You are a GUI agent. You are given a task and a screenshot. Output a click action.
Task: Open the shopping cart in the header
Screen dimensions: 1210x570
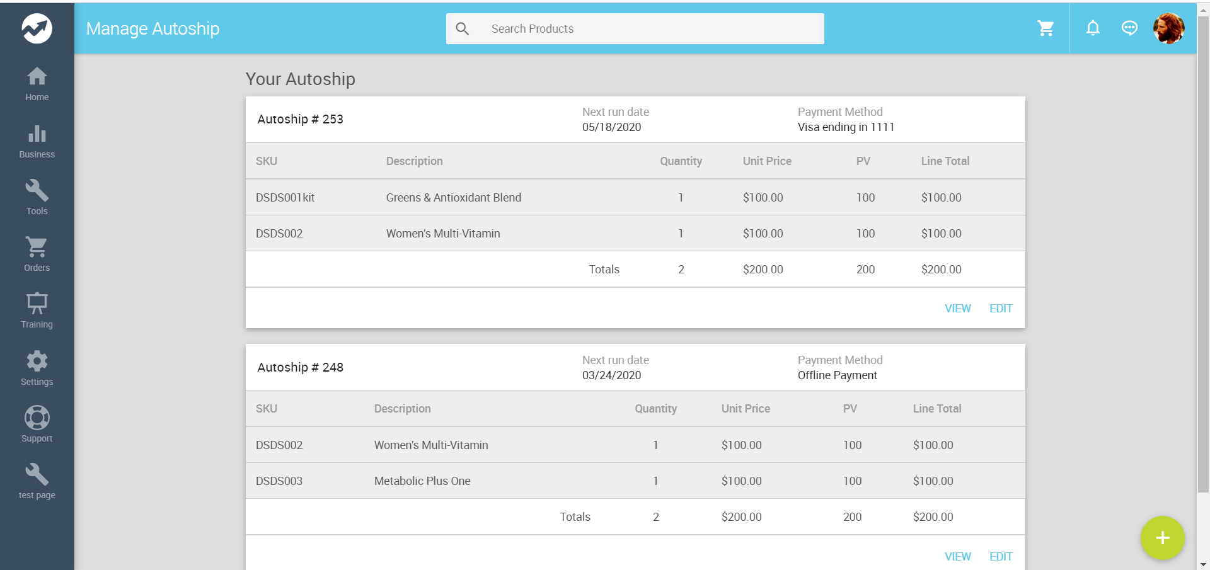pyautogui.click(x=1046, y=28)
